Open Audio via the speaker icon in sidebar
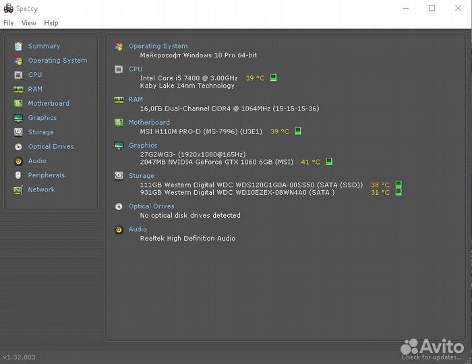Screen dimensions: 472x364 point(18,161)
